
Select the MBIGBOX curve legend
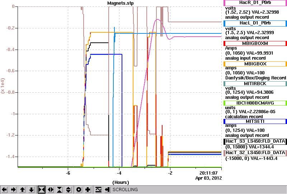pyautogui.click(x=255, y=64)
